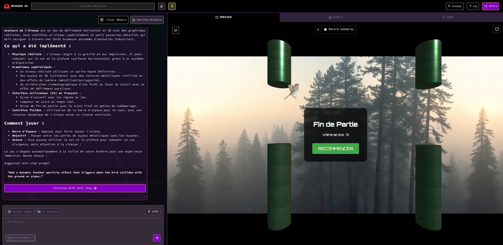Take a Screenshot for chat
The height and width of the screenshot is (245, 503).
point(48,212)
